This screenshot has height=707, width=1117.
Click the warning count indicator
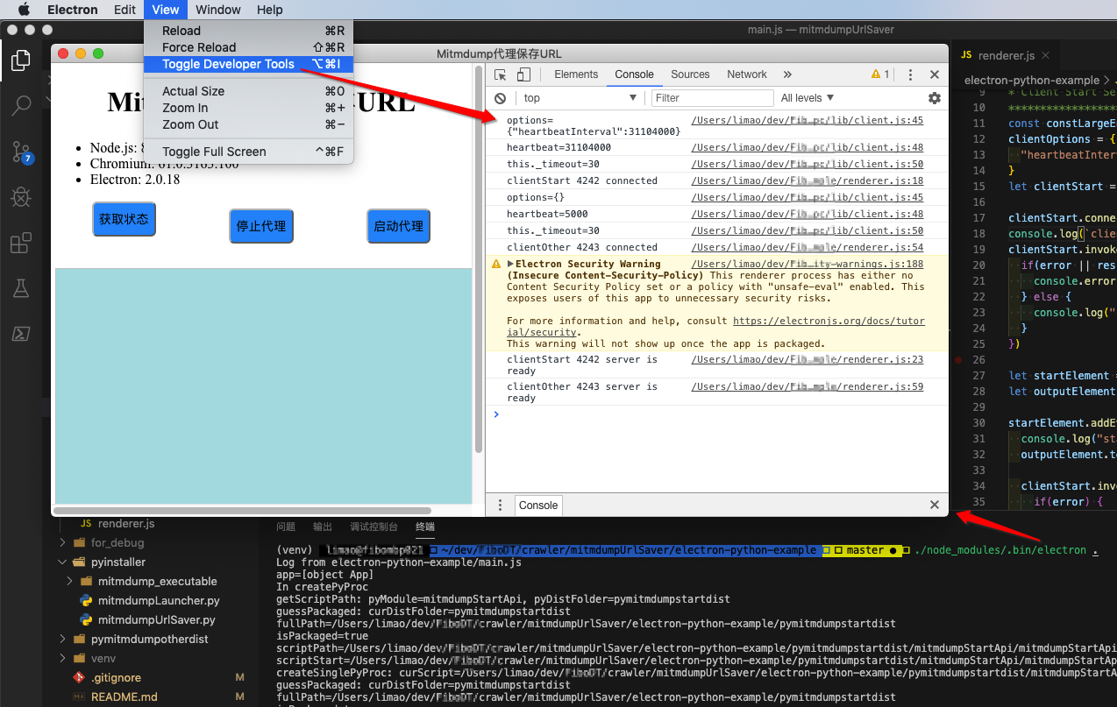coord(880,74)
